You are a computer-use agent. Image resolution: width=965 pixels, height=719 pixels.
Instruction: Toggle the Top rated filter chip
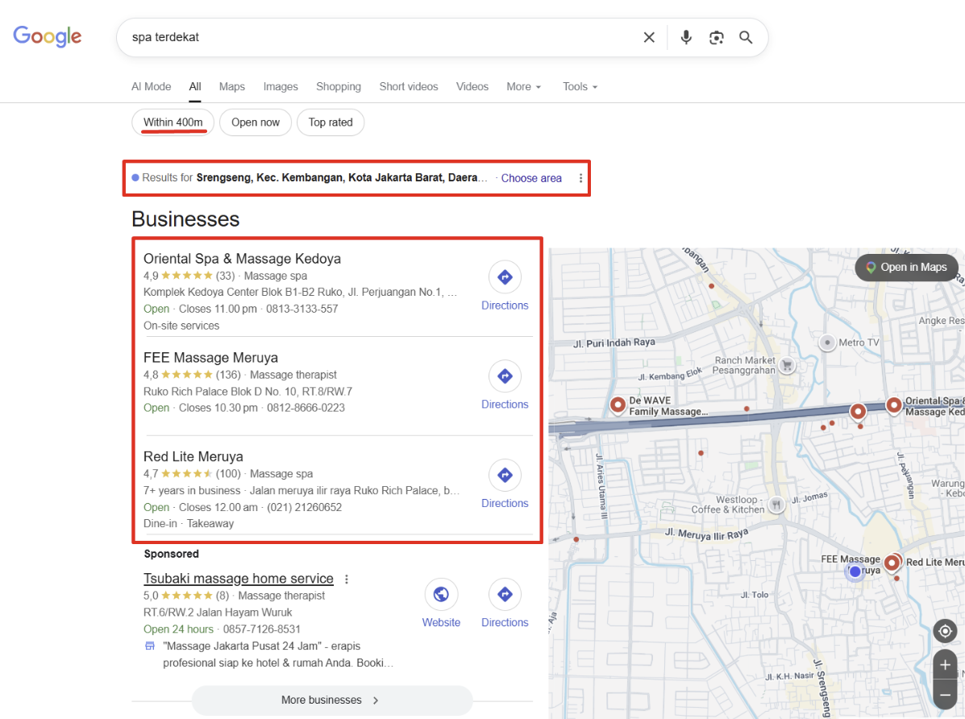331,123
